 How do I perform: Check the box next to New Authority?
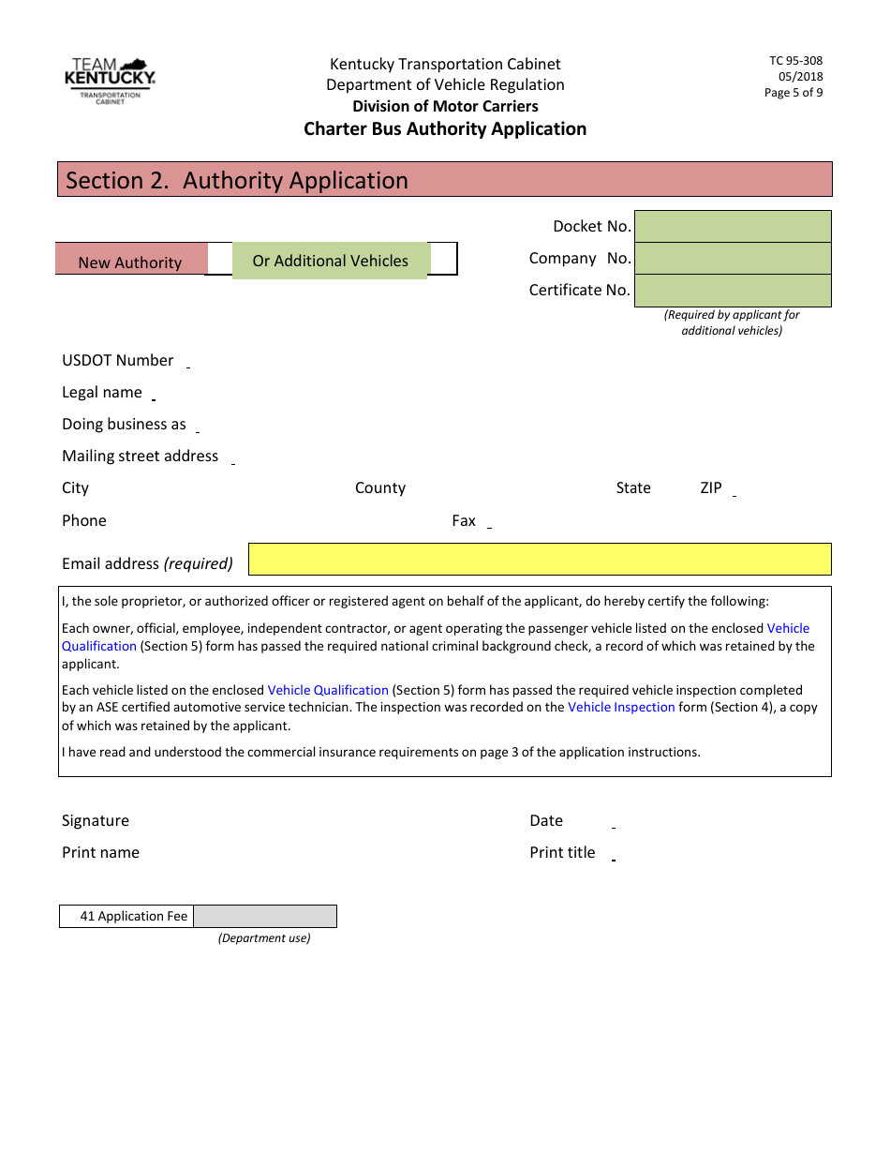pyautogui.click(x=220, y=260)
